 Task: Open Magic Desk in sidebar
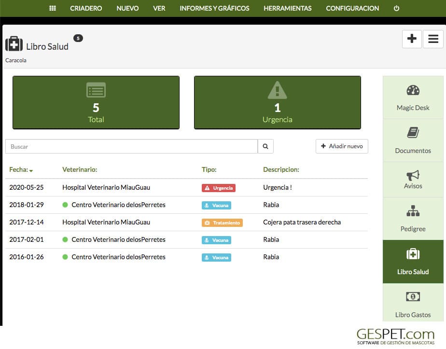[x=413, y=98]
